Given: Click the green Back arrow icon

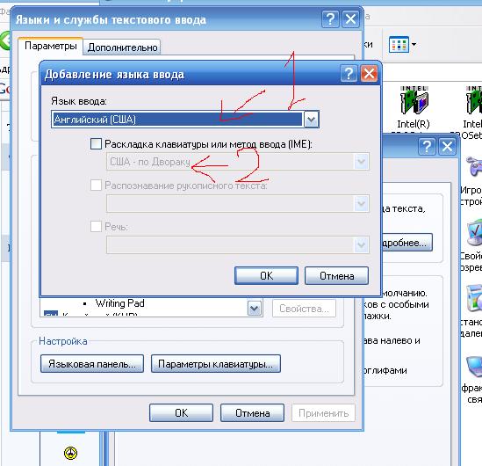Looking at the screenshot, I should click(5, 40).
